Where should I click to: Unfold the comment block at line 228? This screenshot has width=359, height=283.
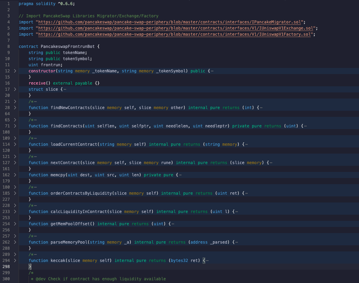(x=15, y=206)
